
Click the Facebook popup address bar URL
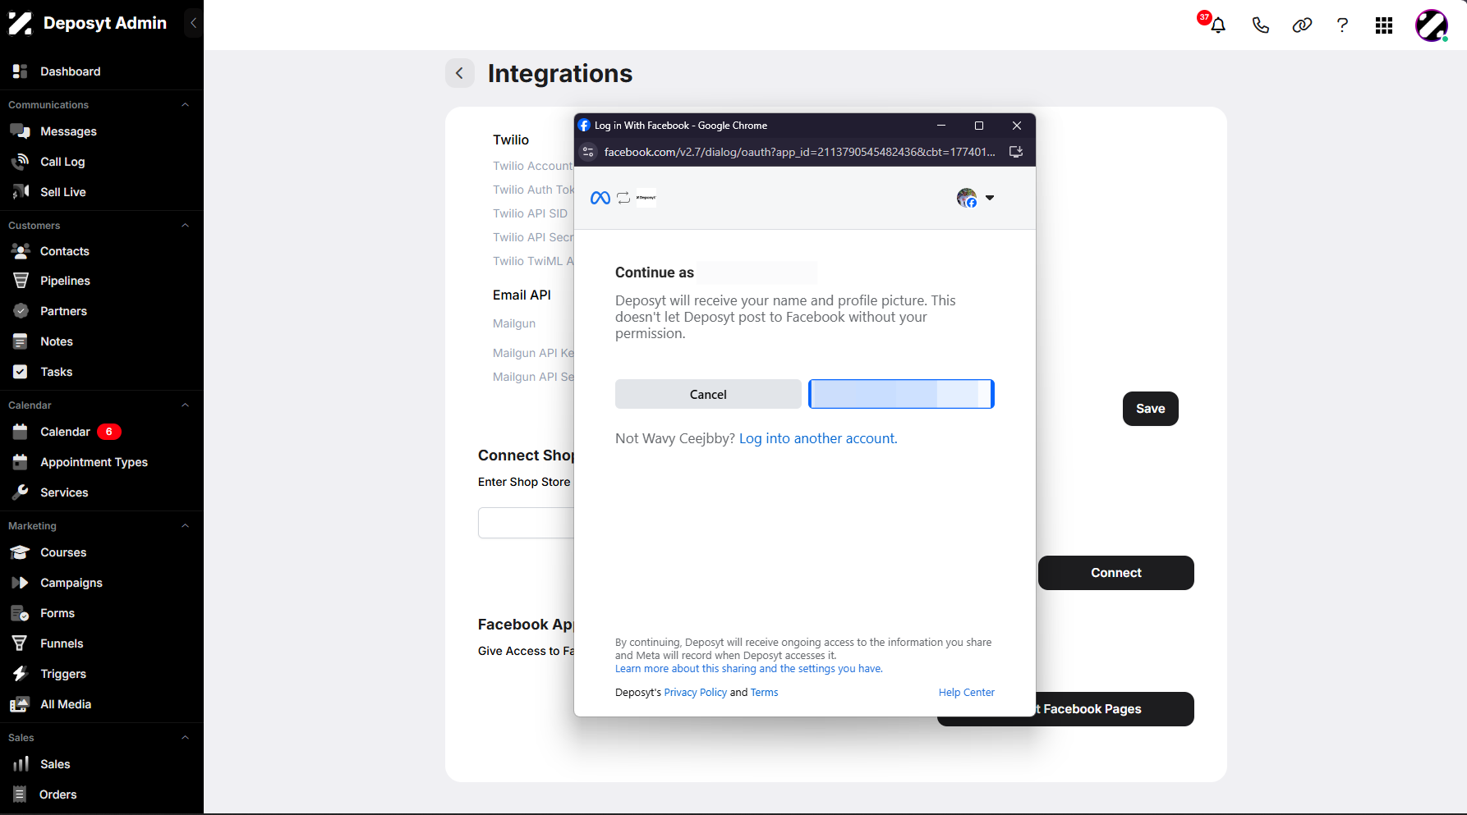(x=799, y=152)
